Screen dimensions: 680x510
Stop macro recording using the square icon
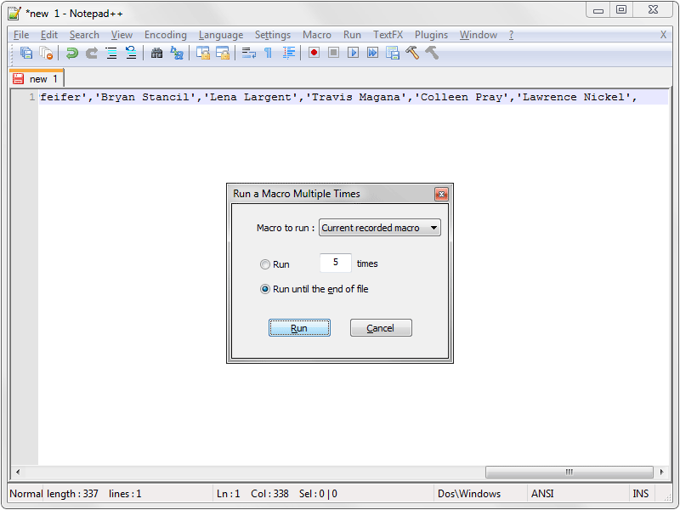[333, 53]
